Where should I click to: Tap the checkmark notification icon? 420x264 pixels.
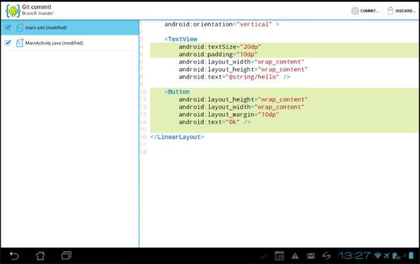(x=264, y=256)
